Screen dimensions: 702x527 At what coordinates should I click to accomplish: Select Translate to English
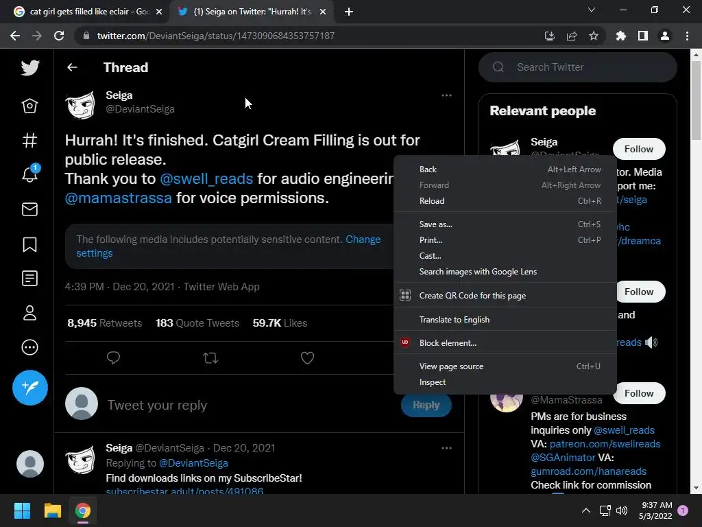505,320
